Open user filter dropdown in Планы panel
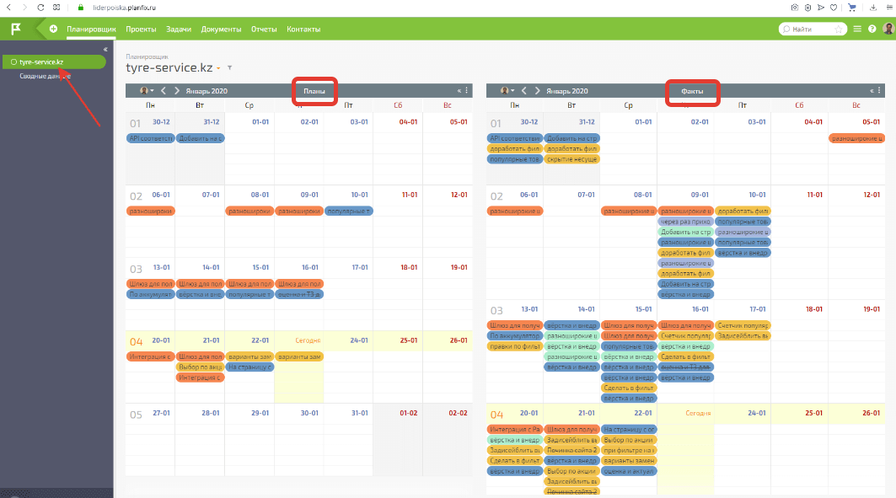Image resolution: width=896 pixels, height=498 pixels. point(147,91)
